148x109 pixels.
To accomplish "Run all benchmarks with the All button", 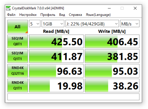I will (18, 27).
